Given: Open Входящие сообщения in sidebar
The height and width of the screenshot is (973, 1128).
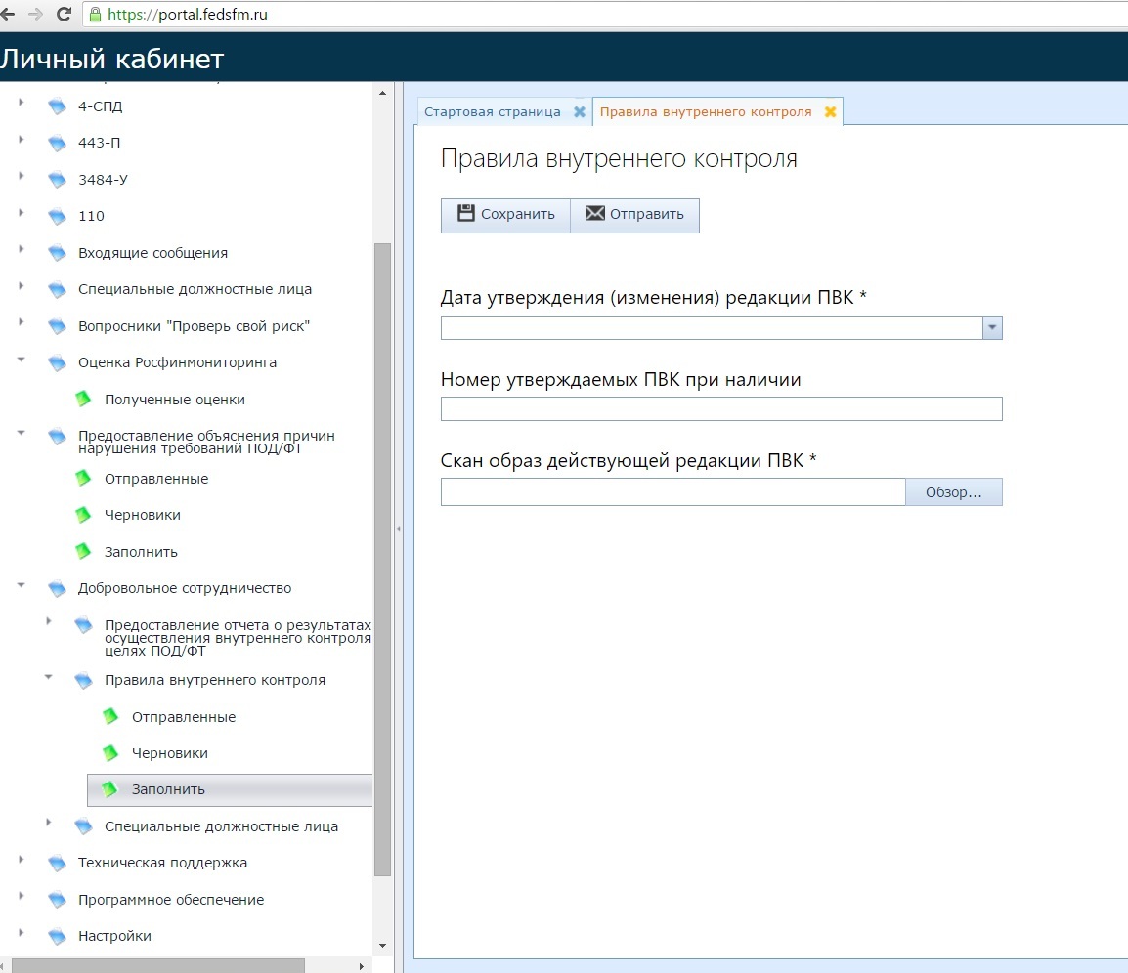Looking at the screenshot, I should pos(152,253).
